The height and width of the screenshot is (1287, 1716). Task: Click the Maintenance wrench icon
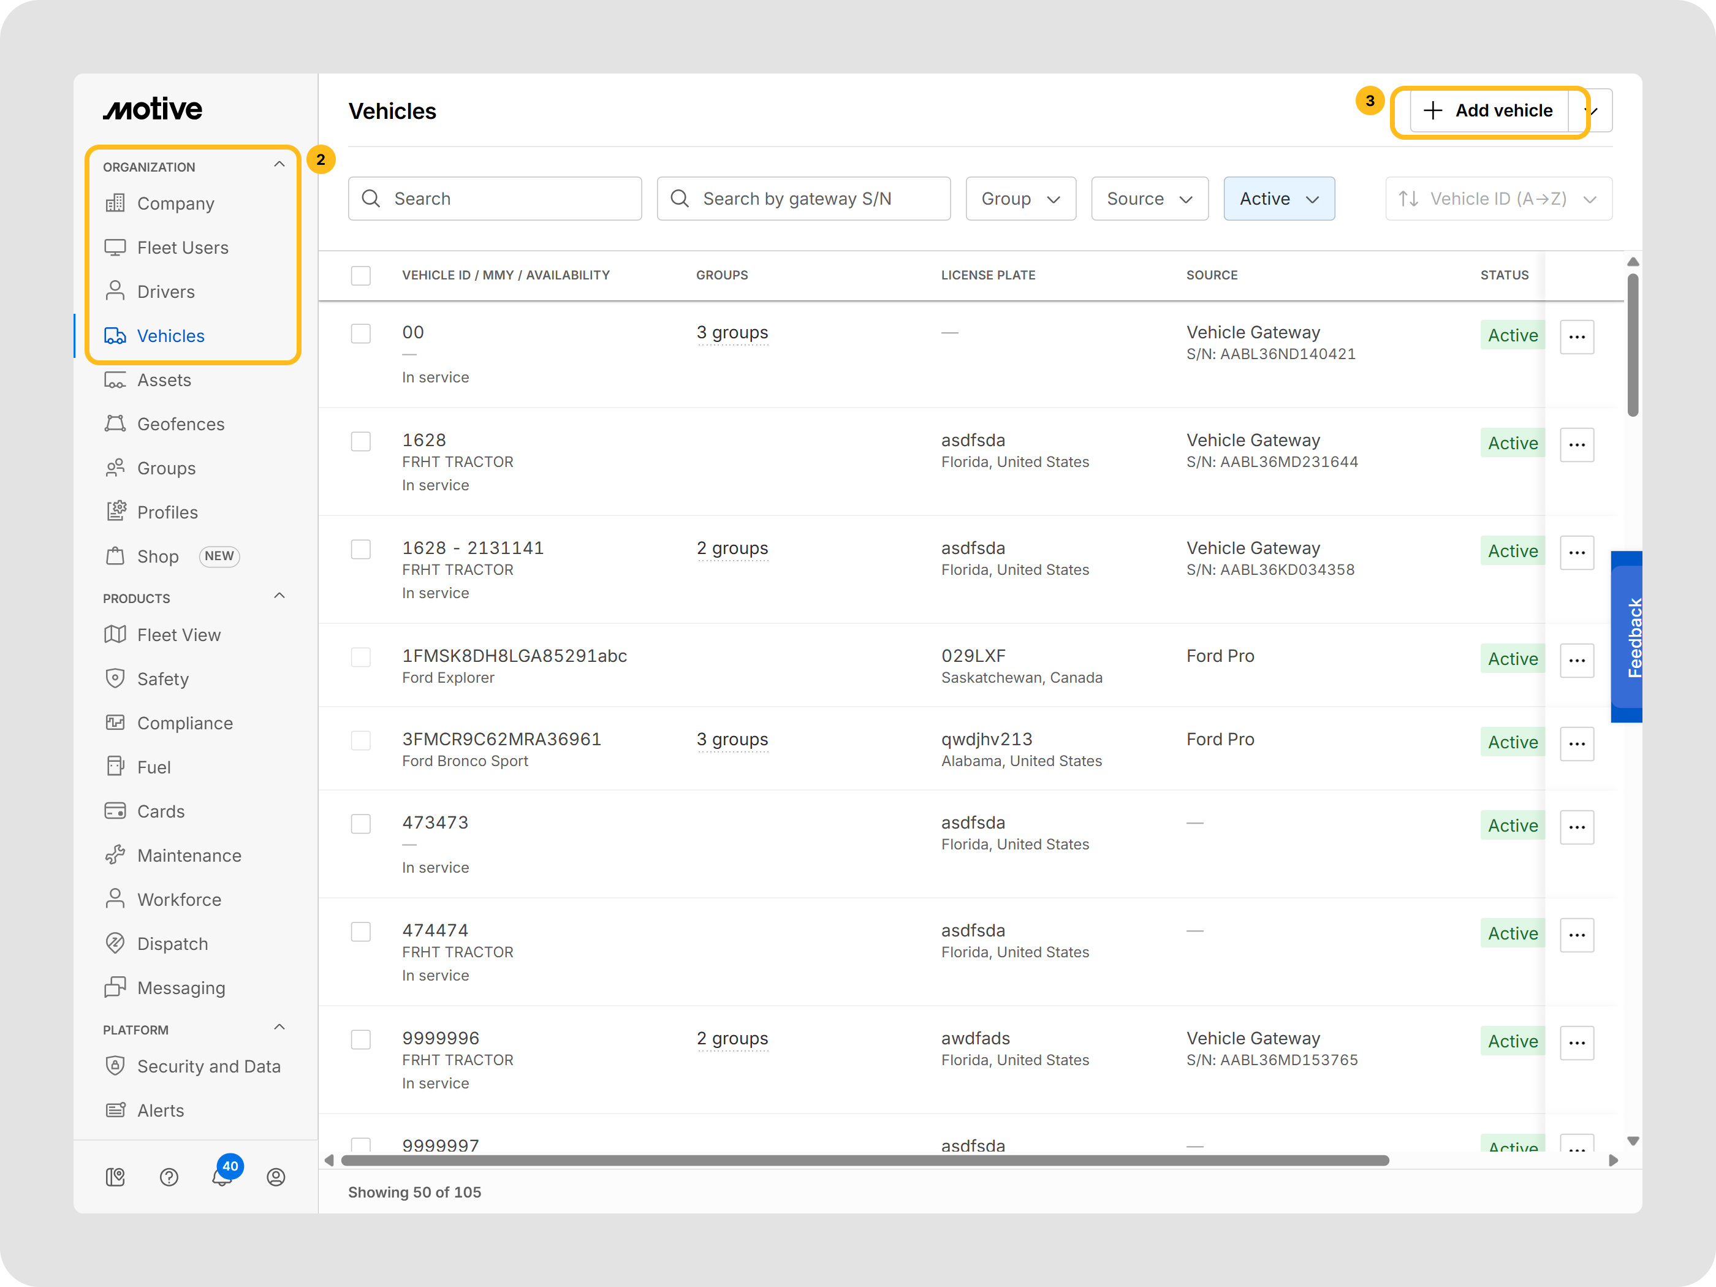point(115,855)
